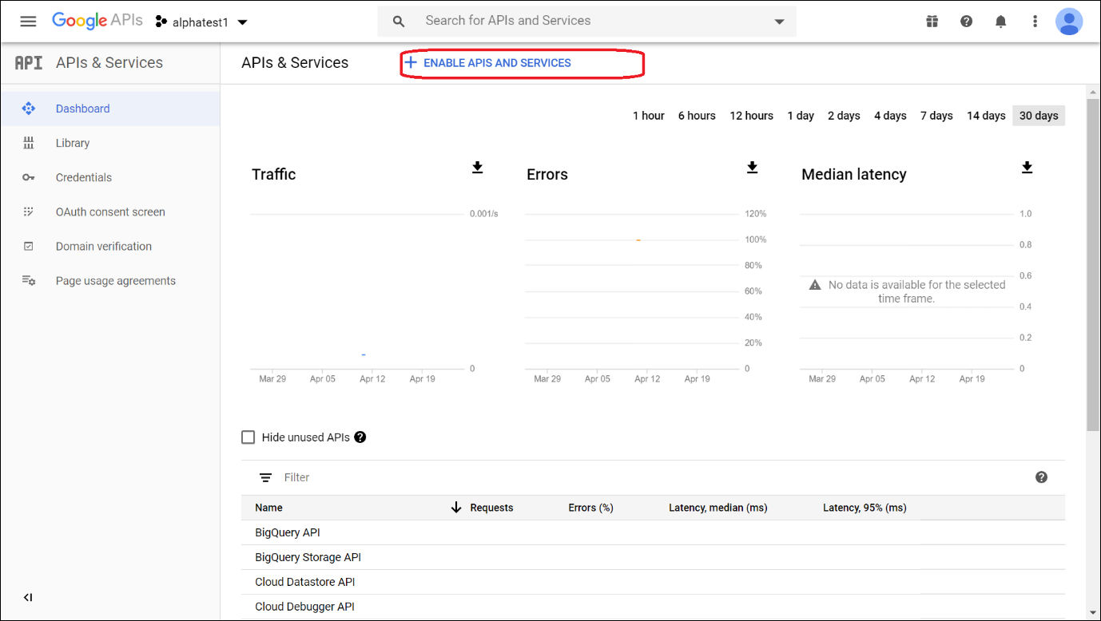Download the Errors chart data
The image size is (1101, 621).
pos(752,168)
